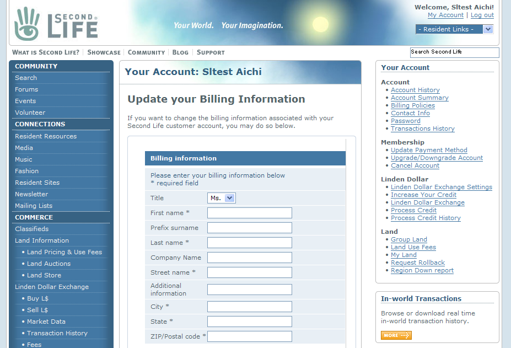Open Update Payment Method link

coord(429,150)
